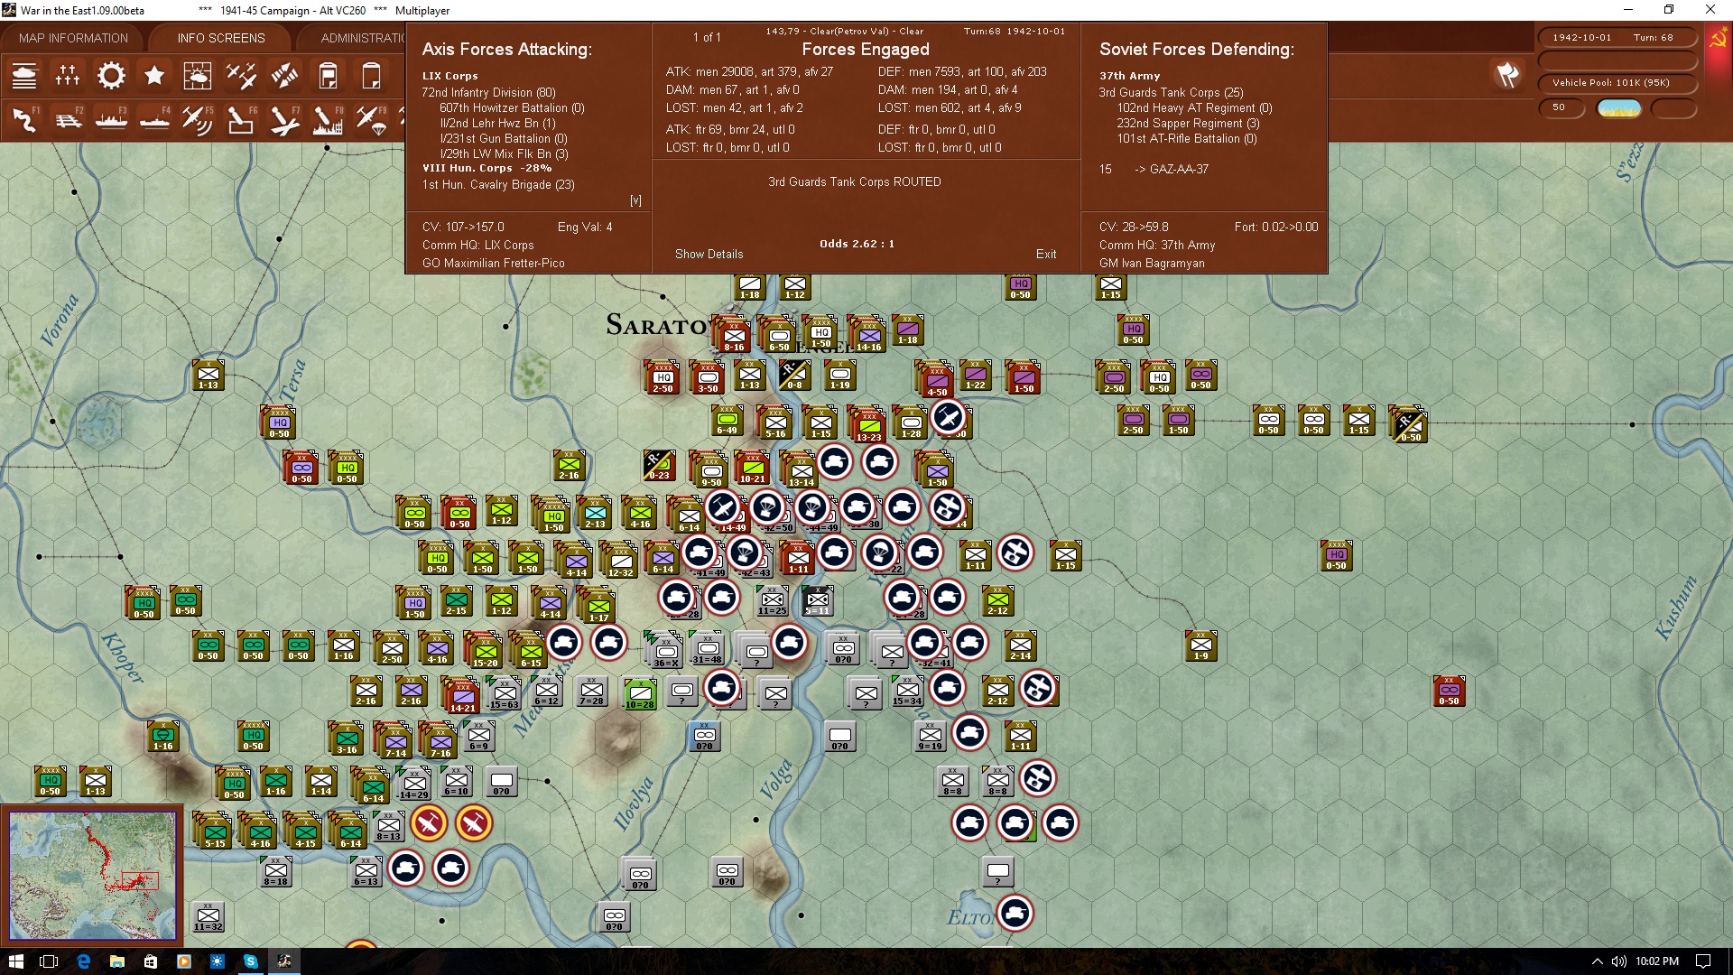
Task: Click the end turn flags icon
Action: [1506, 75]
